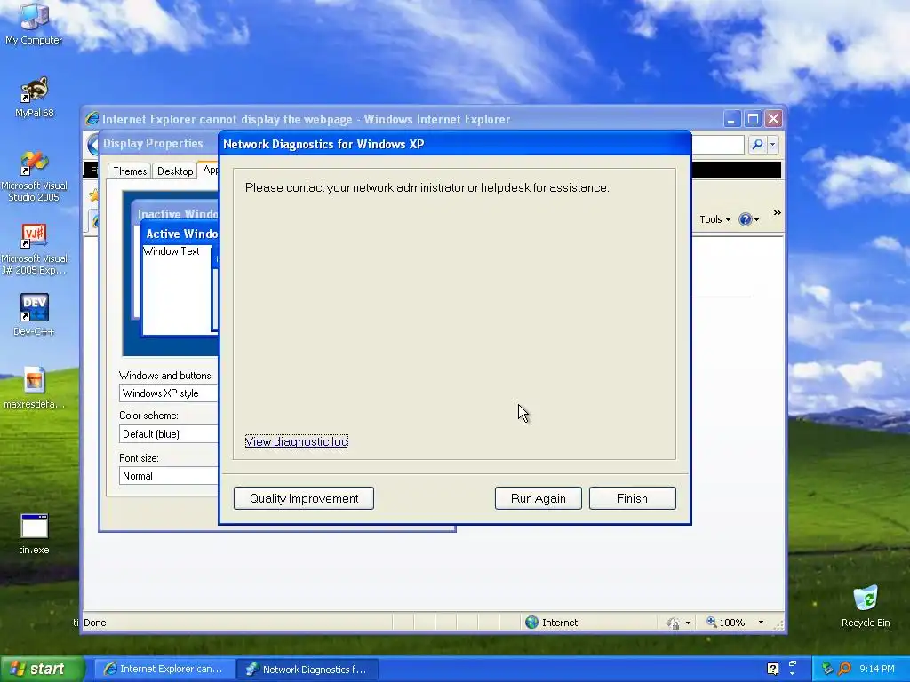The height and width of the screenshot is (682, 910).
Task: Switch to the Network Diagnostics taskbar button
Action: pyautogui.click(x=307, y=669)
